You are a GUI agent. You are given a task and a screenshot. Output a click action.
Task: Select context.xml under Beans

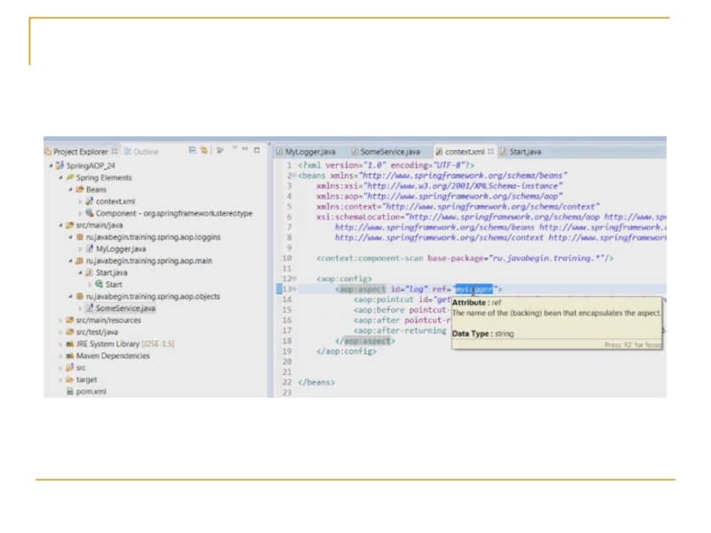coord(114,202)
